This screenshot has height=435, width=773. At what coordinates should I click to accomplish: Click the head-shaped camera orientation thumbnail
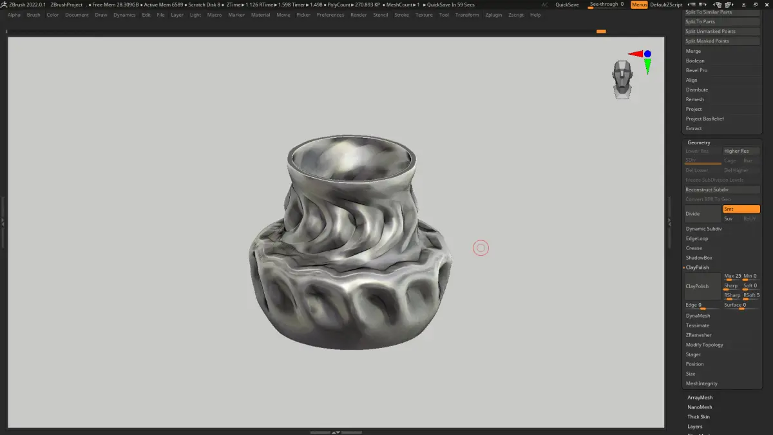click(x=622, y=79)
